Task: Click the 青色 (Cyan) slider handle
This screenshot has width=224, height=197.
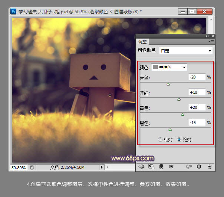Action: (168, 84)
